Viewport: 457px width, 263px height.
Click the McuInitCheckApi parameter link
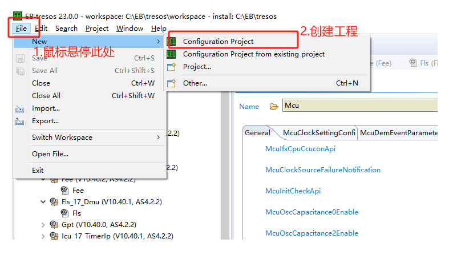click(293, 191)
